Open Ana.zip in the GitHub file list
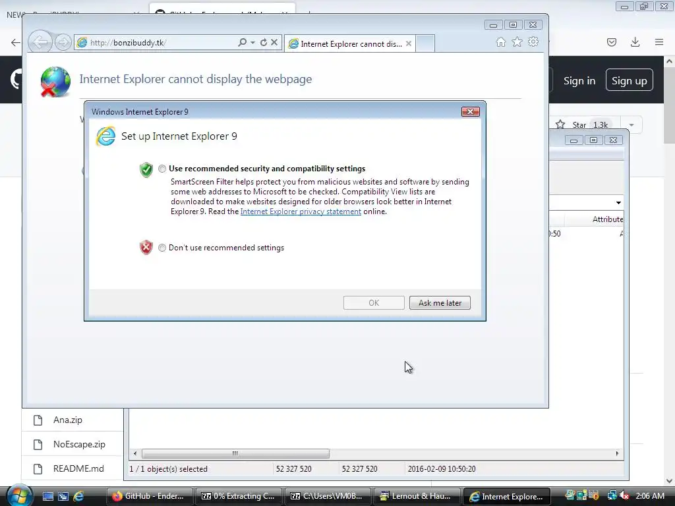 click(68, 420)
